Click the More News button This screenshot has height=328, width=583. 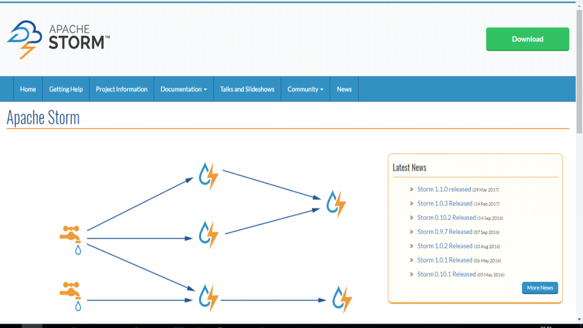click(x=540, y=288)
